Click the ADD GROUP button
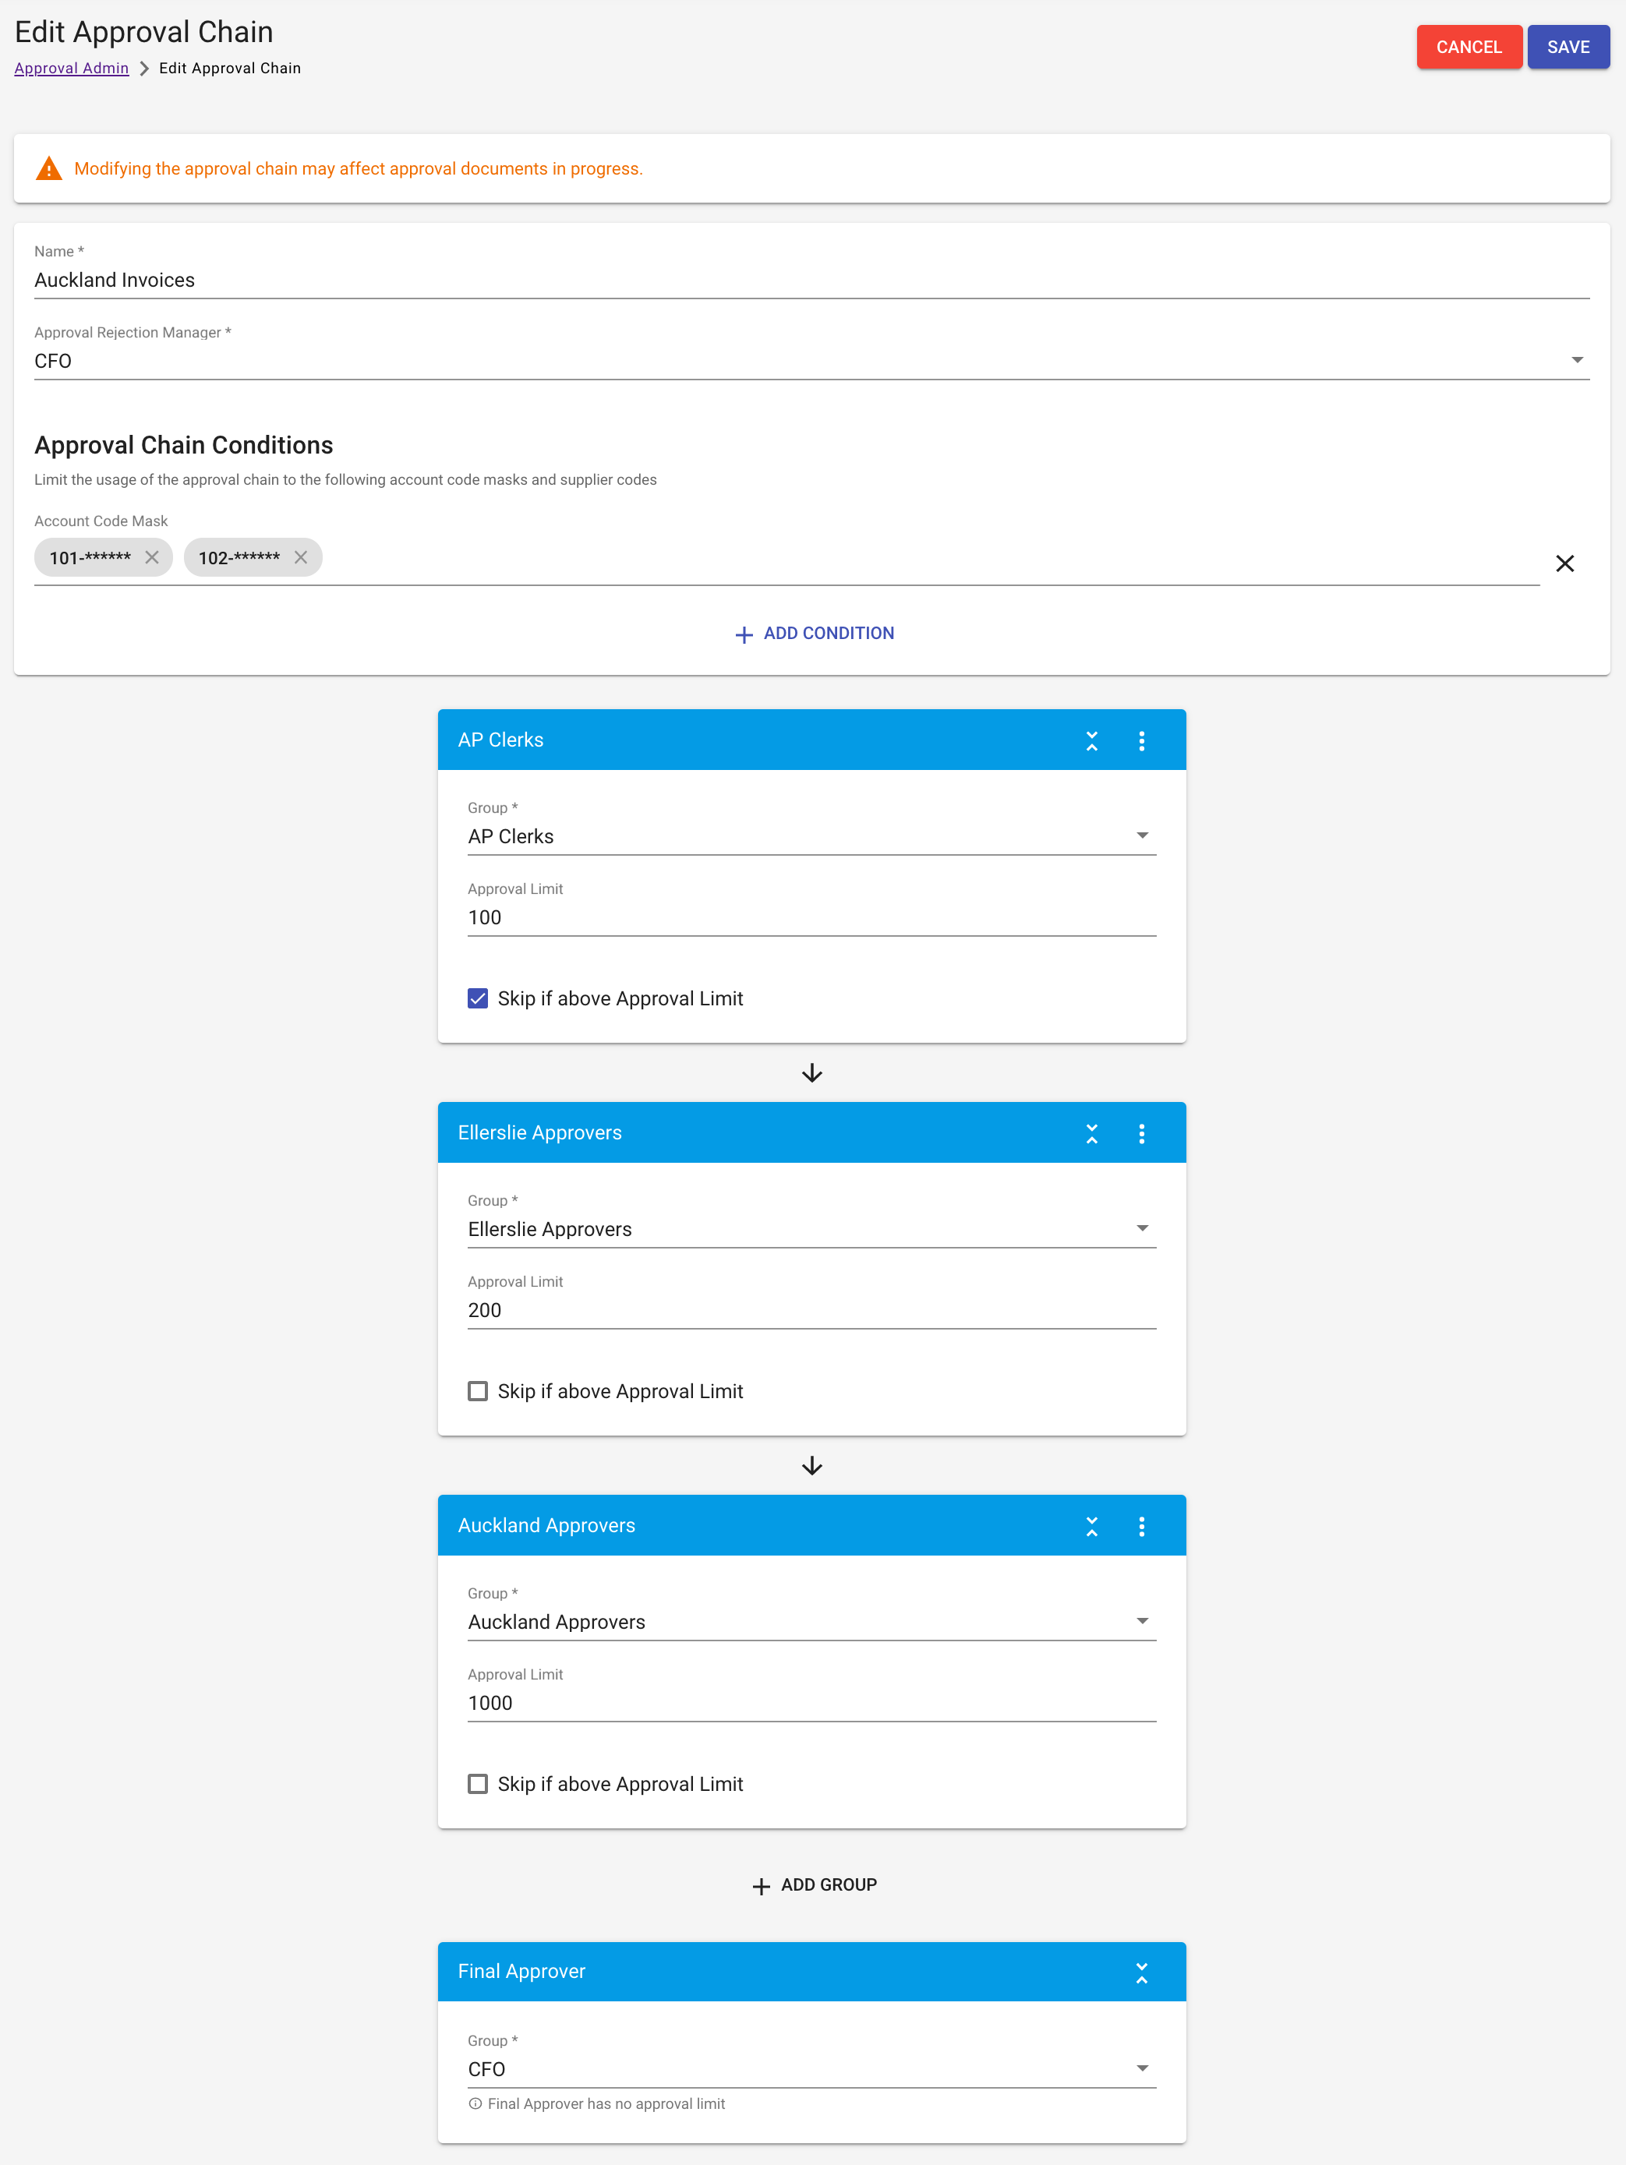This screenshot has width=1626, height=2165. (x=811, y=1885)
